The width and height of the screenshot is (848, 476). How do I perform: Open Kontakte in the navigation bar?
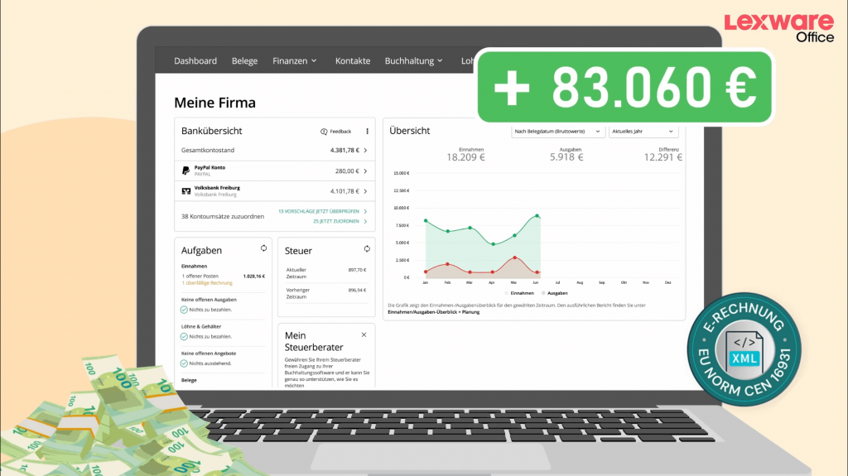tap(353, 61)
